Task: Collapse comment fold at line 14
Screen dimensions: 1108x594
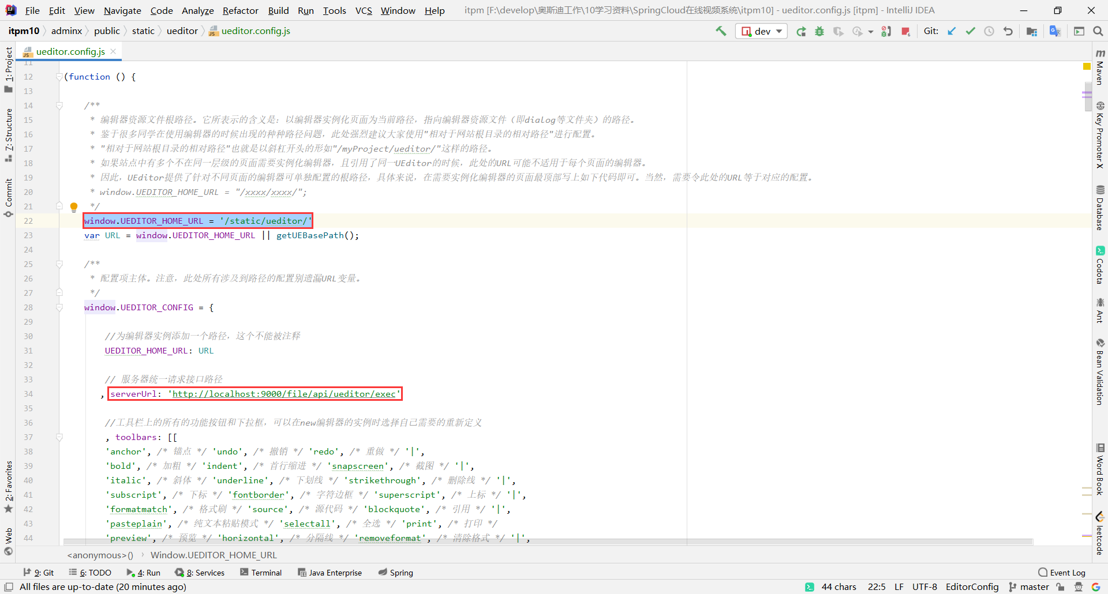Action: [59, 106]
